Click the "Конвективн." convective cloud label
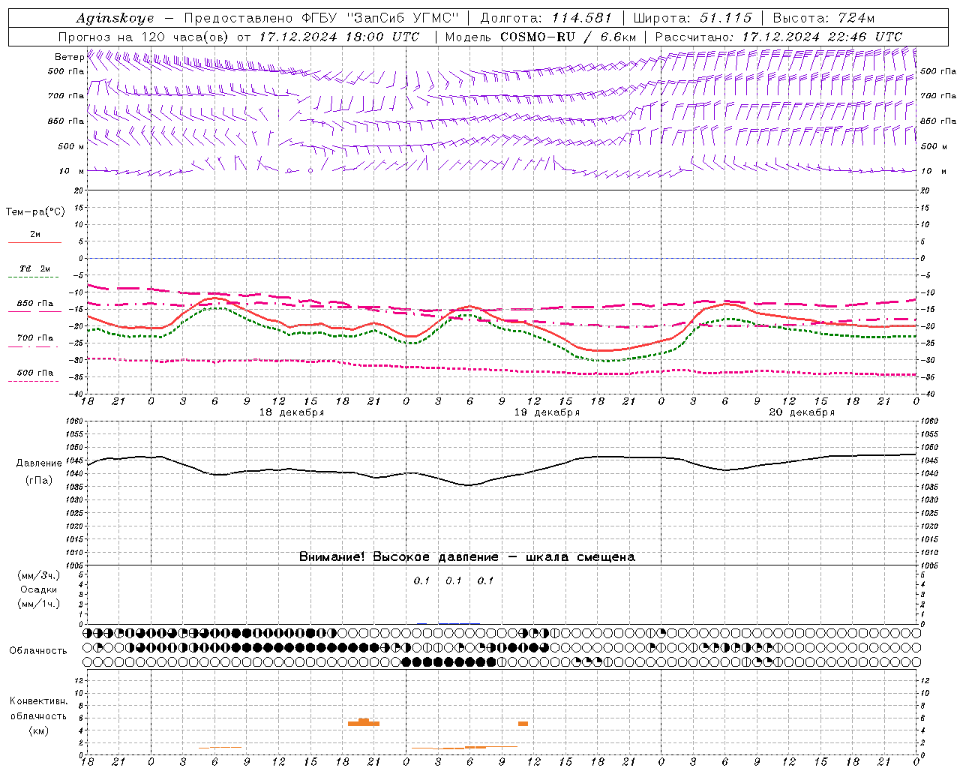 tap(38, 701)
